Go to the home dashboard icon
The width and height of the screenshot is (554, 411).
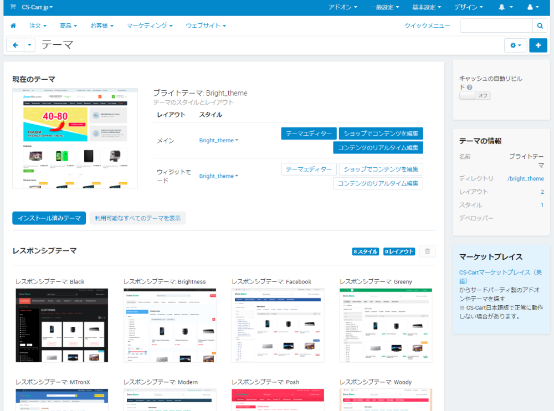pyautogui.click(x=13, y=25)
